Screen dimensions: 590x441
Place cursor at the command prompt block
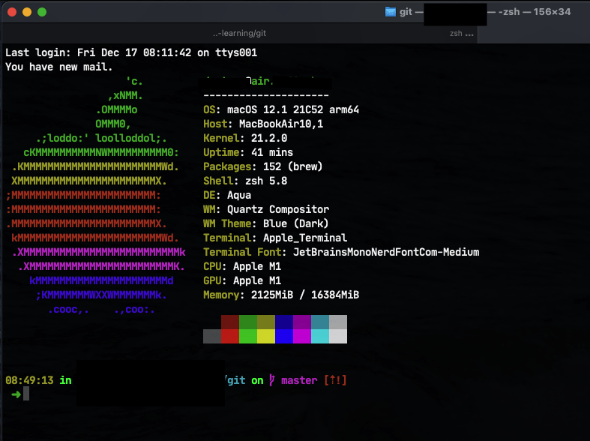26,394
